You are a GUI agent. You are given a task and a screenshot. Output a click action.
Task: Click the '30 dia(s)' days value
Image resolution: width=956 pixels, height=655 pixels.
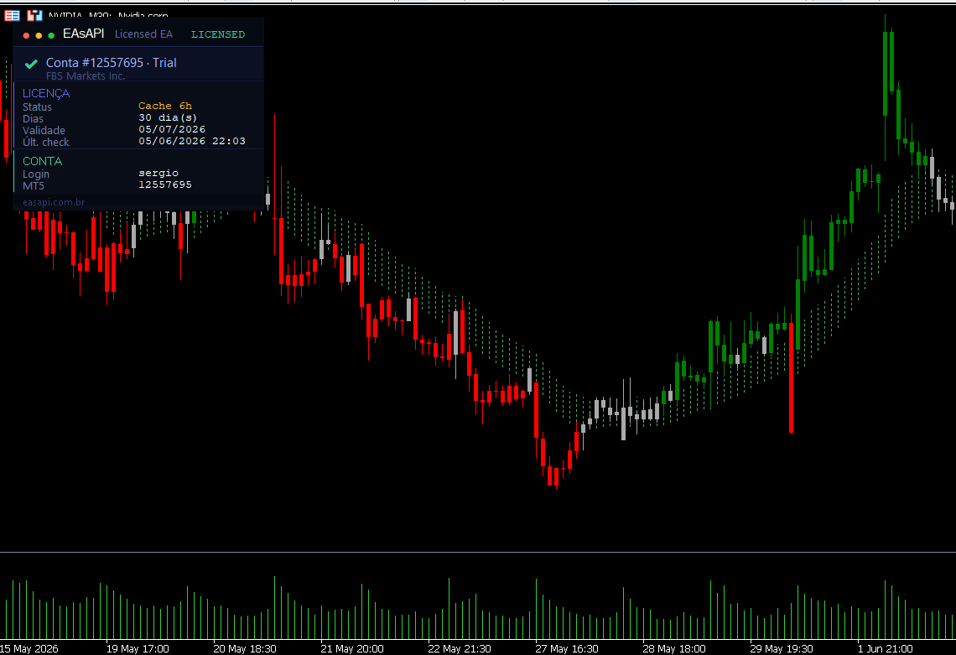coord(168,117)
